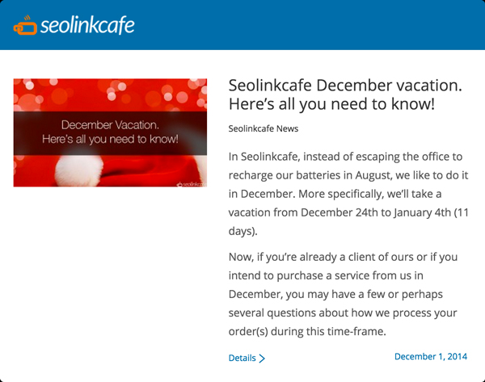Screen dimensions: 485x382
Task: Click the seolinkcafe wordmark in header
Action: [x=87, y=25]
